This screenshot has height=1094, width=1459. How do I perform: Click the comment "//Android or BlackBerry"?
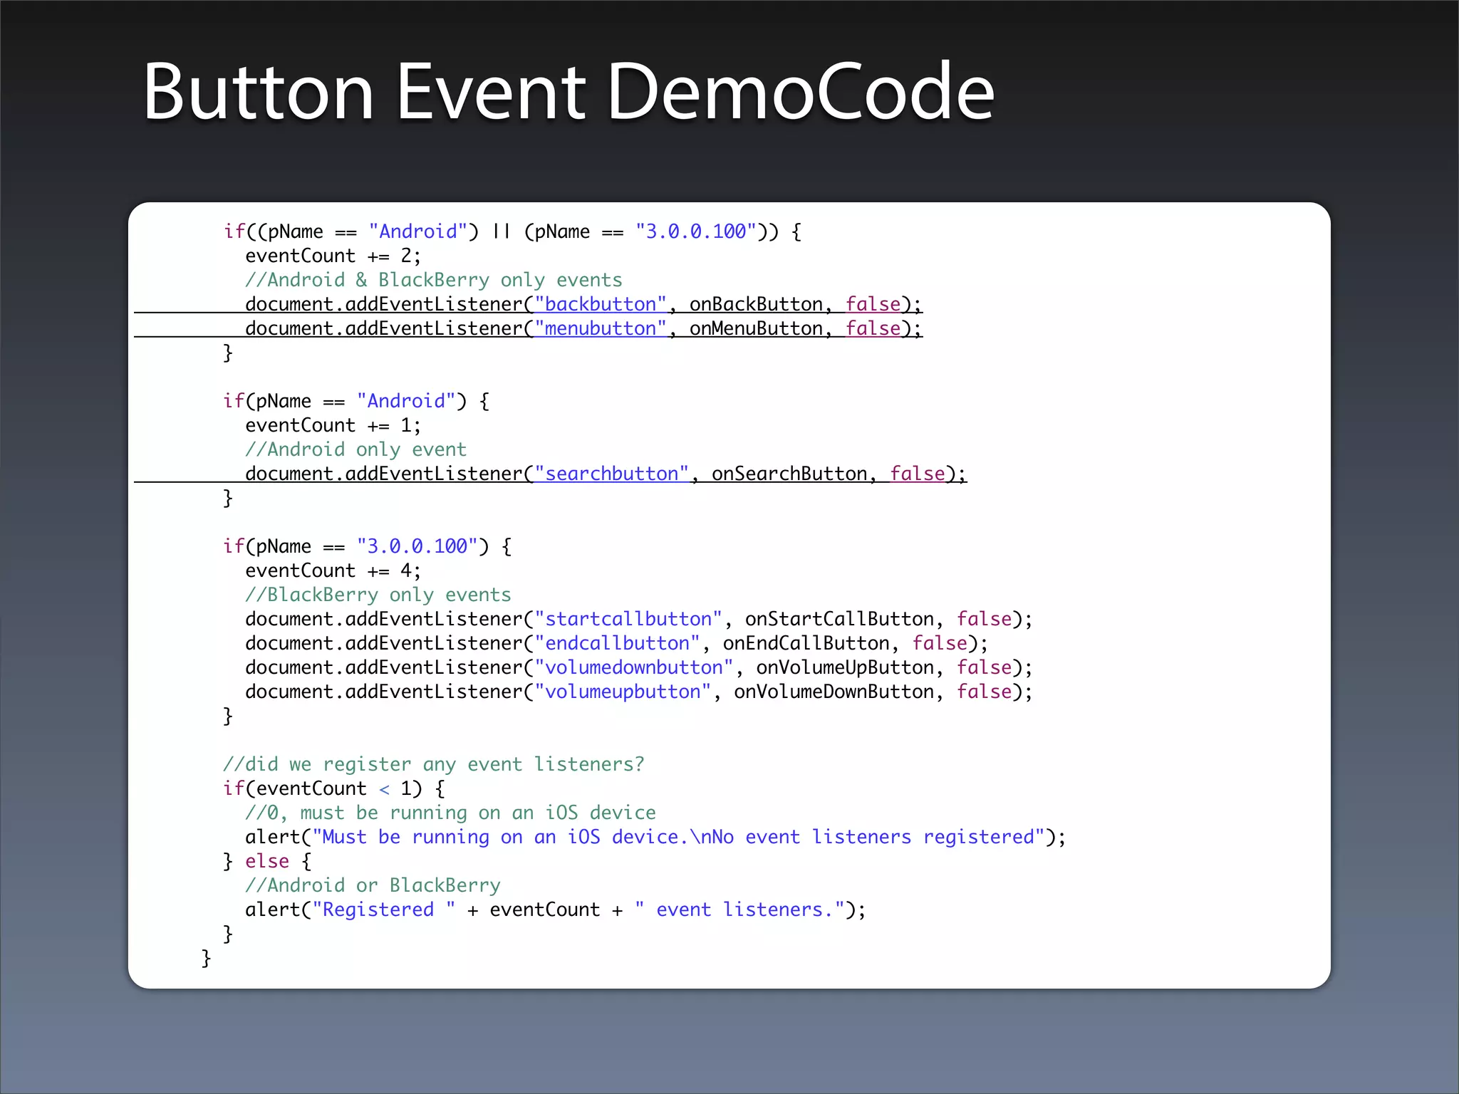point(373,885)
